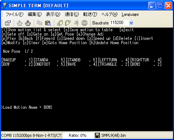Open the 表示(D) menu
This screenshot has height=140, width=174.
[x=53, y=14]
